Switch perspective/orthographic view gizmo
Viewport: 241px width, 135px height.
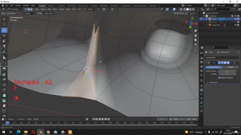point(195,45)
